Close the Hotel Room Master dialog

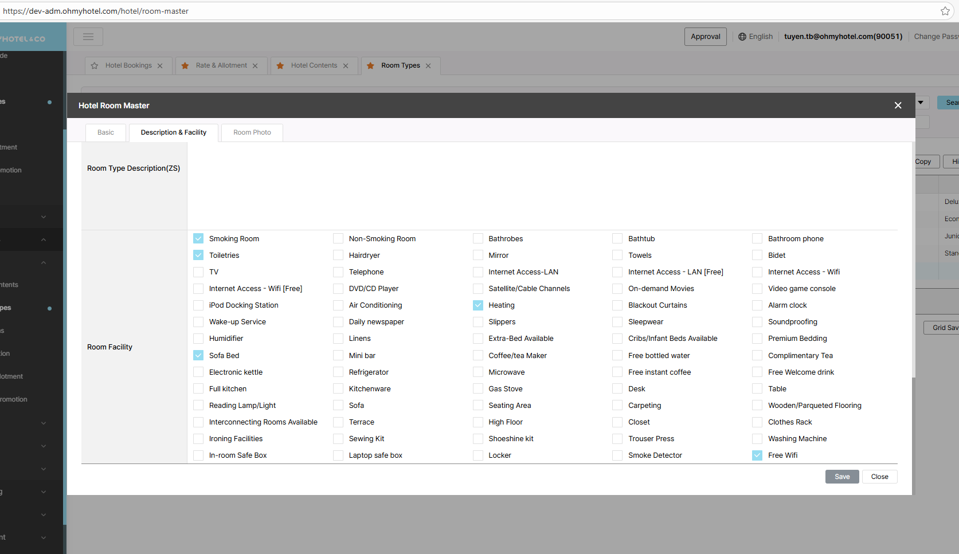tap(898, 105)
